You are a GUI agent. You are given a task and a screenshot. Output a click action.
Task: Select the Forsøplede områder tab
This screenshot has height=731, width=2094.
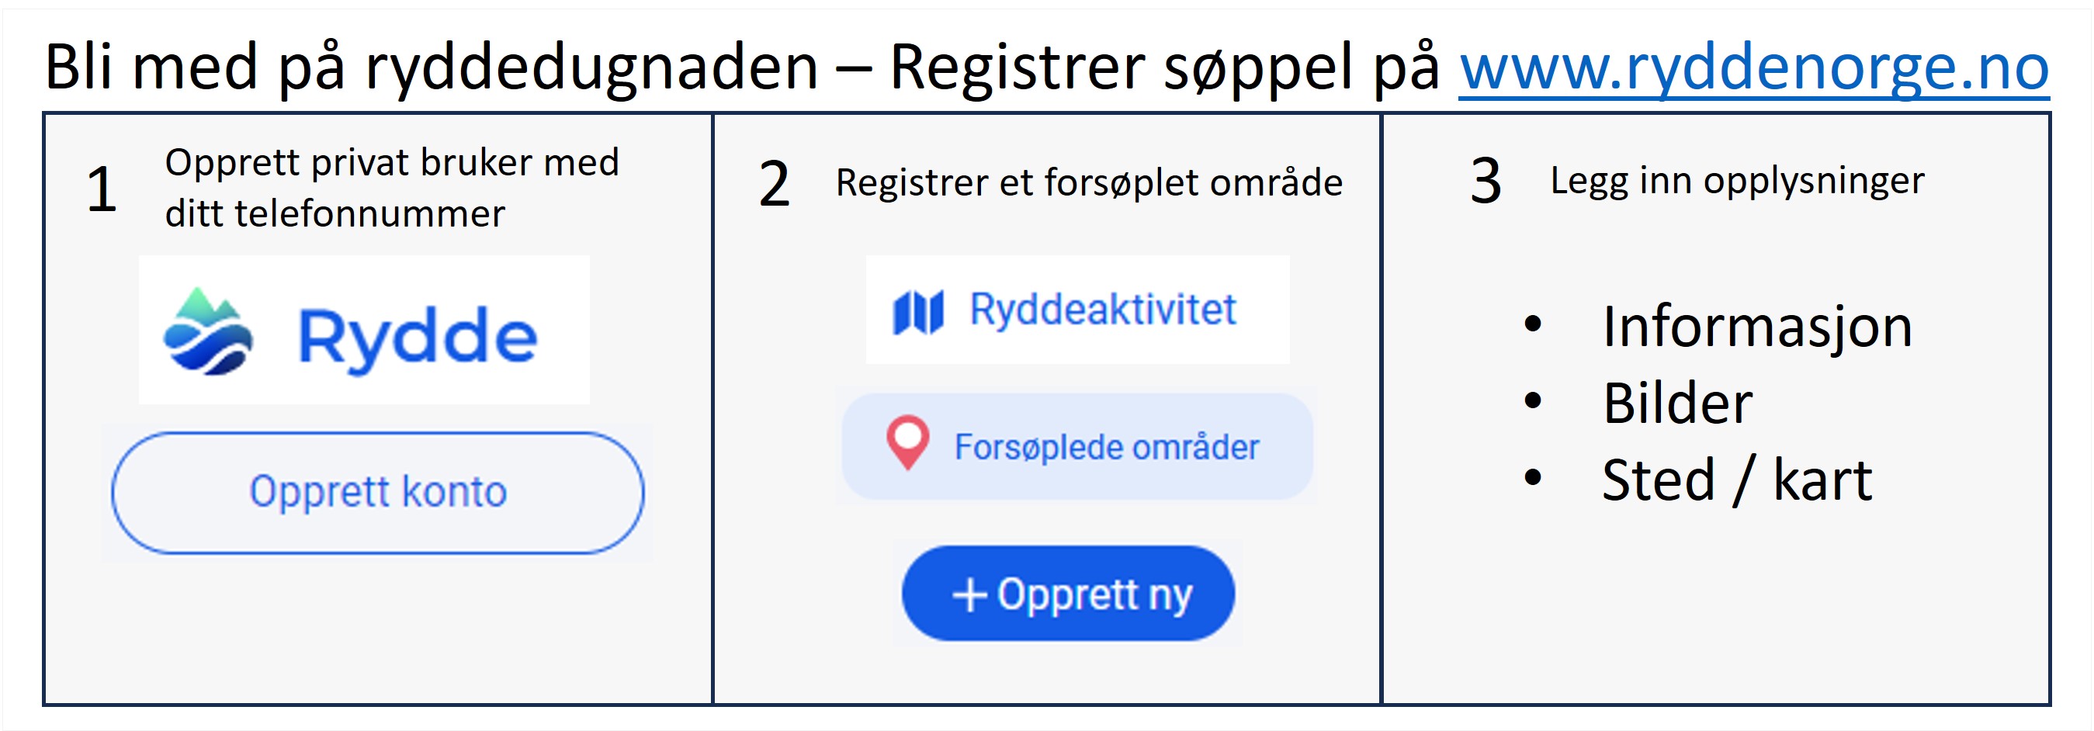tap(1077, 446)
